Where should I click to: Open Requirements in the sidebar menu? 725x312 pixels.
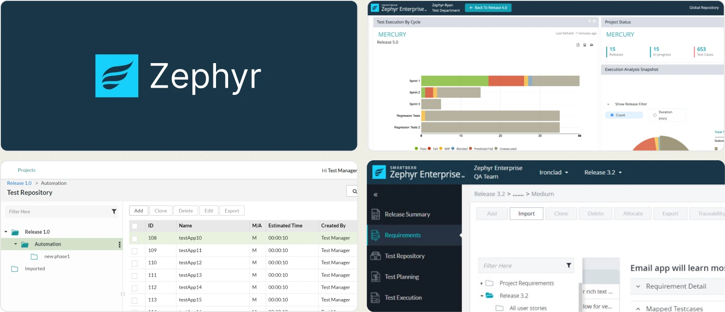(x=403, y=235)
